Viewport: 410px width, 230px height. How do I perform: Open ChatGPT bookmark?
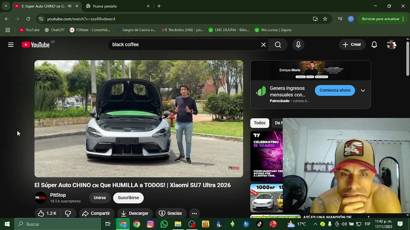point(55,30)
